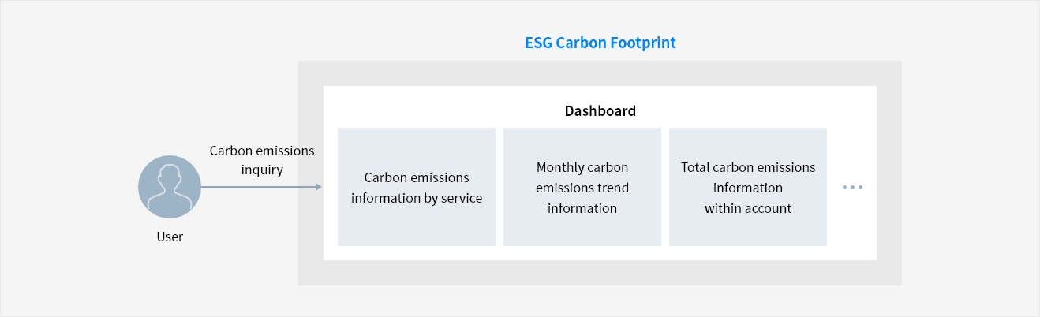
Task: Click "Monthly carbon" text in the middle card
Action: [x=582, y=167]
